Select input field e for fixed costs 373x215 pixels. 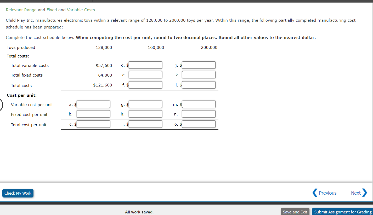(x=145, y=74)
